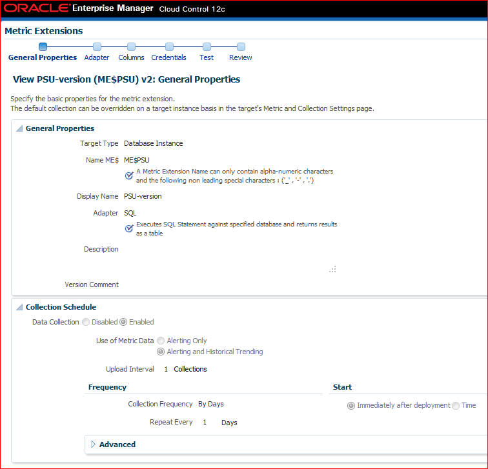Go to the Review step
This screenshot has height=469, width=488.
(x=241, y=57)
